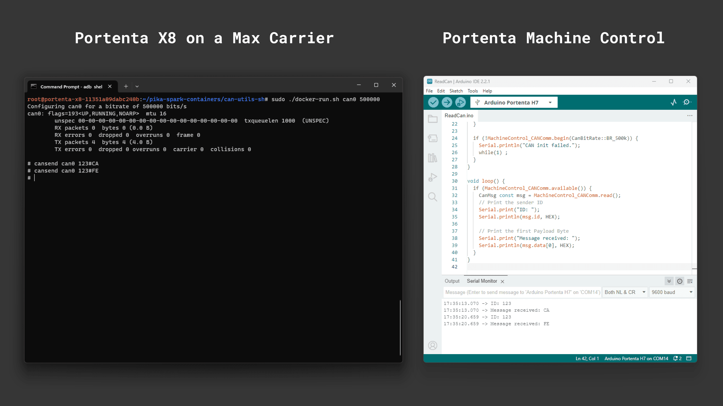Switch to the Output tab
723x406 pixels.
pyautogui.click(x=452, y=281)
